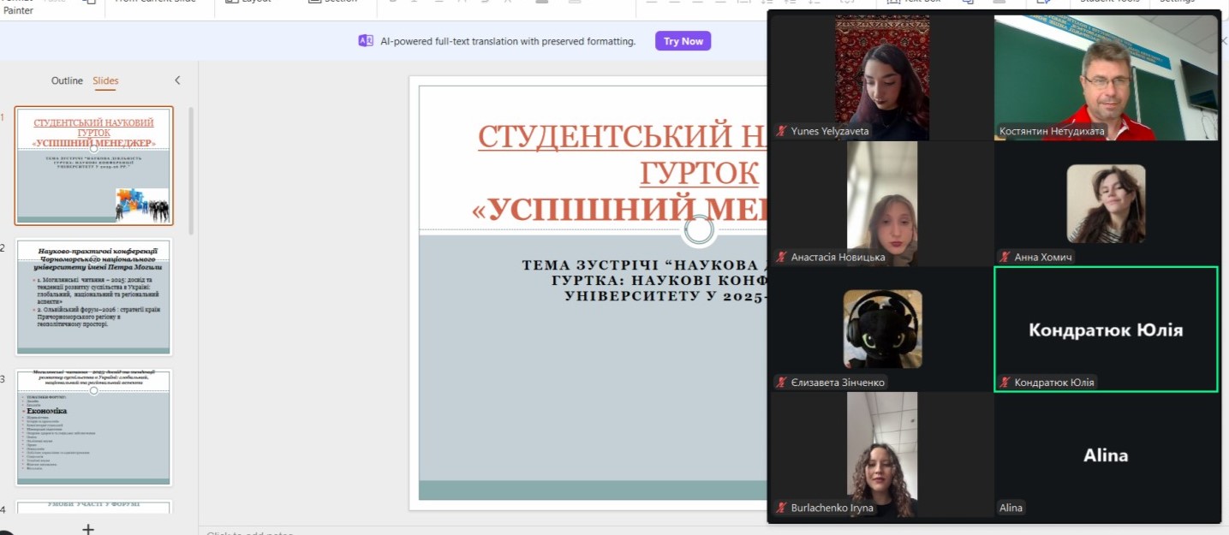Click muted mic icon beside Yunes Yelyzaveta
This screenshot has width=1229, height=535.
(x=781, y=132)
